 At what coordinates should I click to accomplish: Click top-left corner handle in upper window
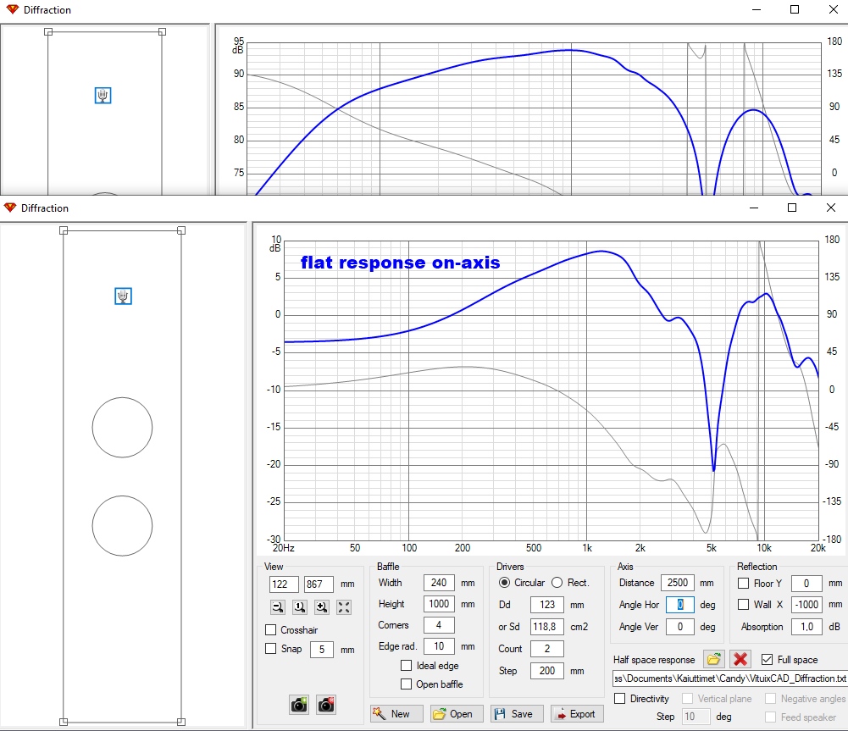(48, 32)
